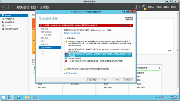
Task: Open the 视图(V) menu
Action: coord(166,7)
